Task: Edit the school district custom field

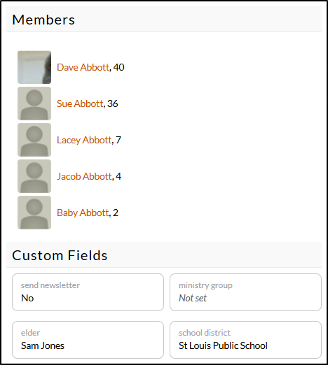Action: coord(245,340)
